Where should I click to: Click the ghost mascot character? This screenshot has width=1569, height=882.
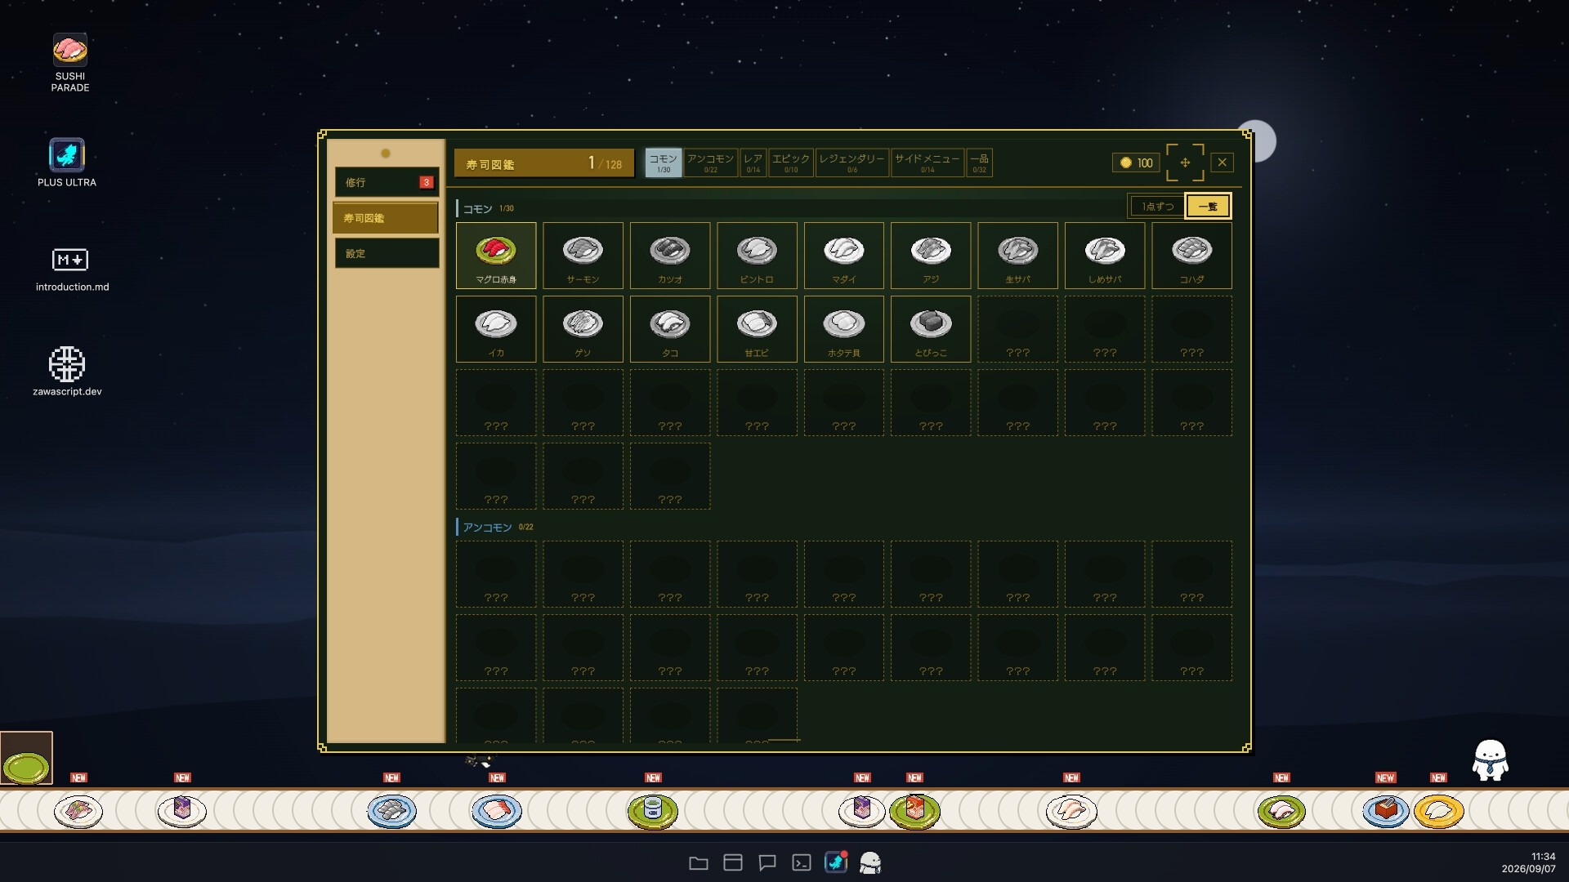pos(1490,760)
